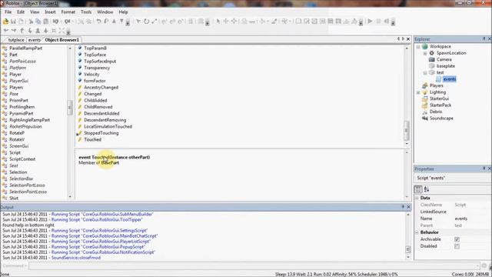492x277 pixels.
Task: Open the Window menu
Action: [x=105, y=12]
